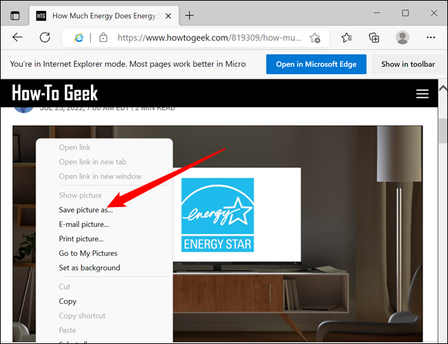This screenshot has width=448, height=344.
Task: Reload the page with refresh icon
Action: 45,37
